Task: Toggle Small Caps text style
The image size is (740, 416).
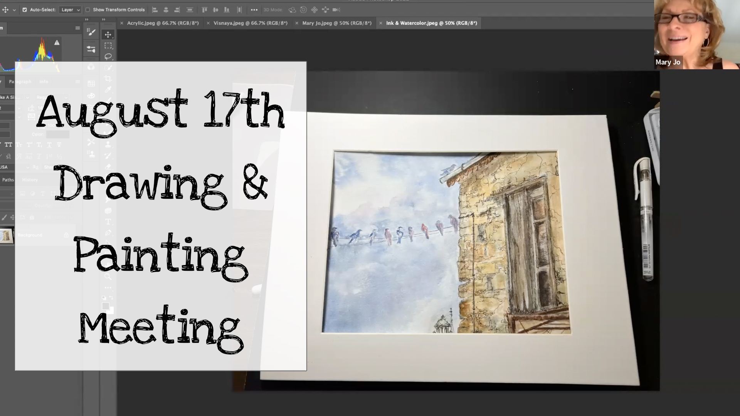Action: coord(19,145)
